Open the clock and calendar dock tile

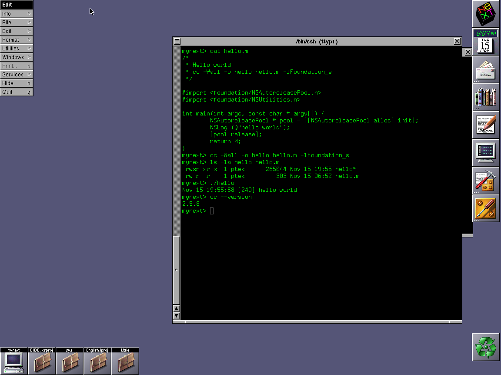point(486,42)
